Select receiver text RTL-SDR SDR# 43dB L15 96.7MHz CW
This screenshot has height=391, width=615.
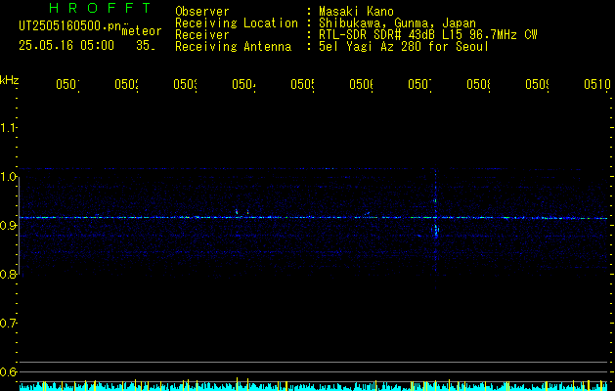click(x=428, y=35)
